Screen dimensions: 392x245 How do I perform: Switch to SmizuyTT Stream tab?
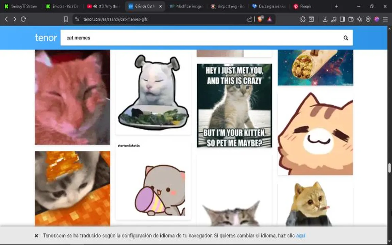(21, 6)
